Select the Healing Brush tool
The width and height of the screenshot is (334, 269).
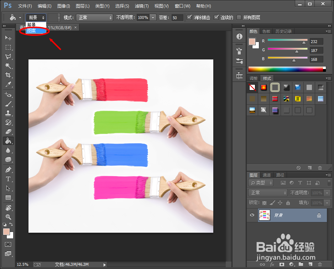tap(8, 94)
